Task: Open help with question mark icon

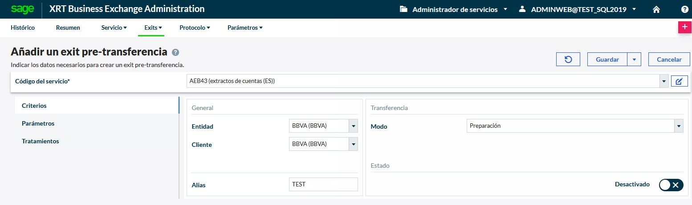Action: [684, 9]
